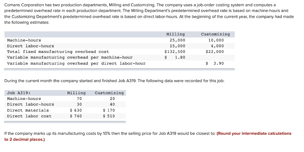
Task: Select the $ 510 direct labor cost
Action: pos(109,116)
